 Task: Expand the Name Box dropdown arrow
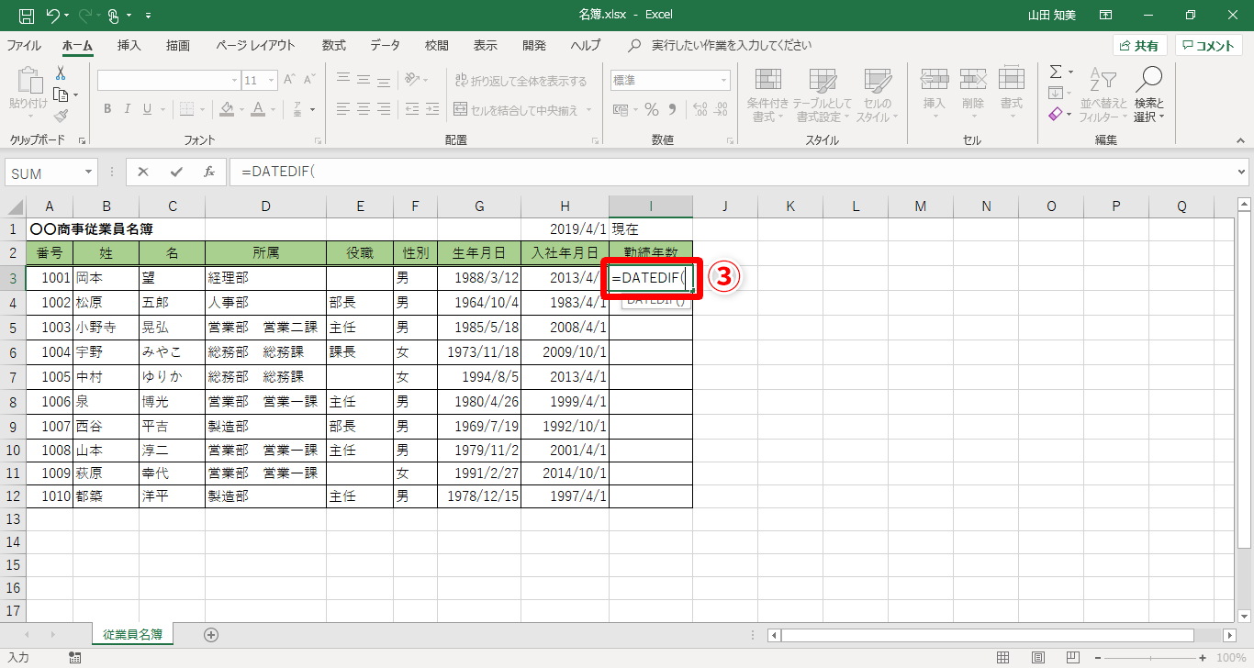pyautogui.click(x=89, y=172)
